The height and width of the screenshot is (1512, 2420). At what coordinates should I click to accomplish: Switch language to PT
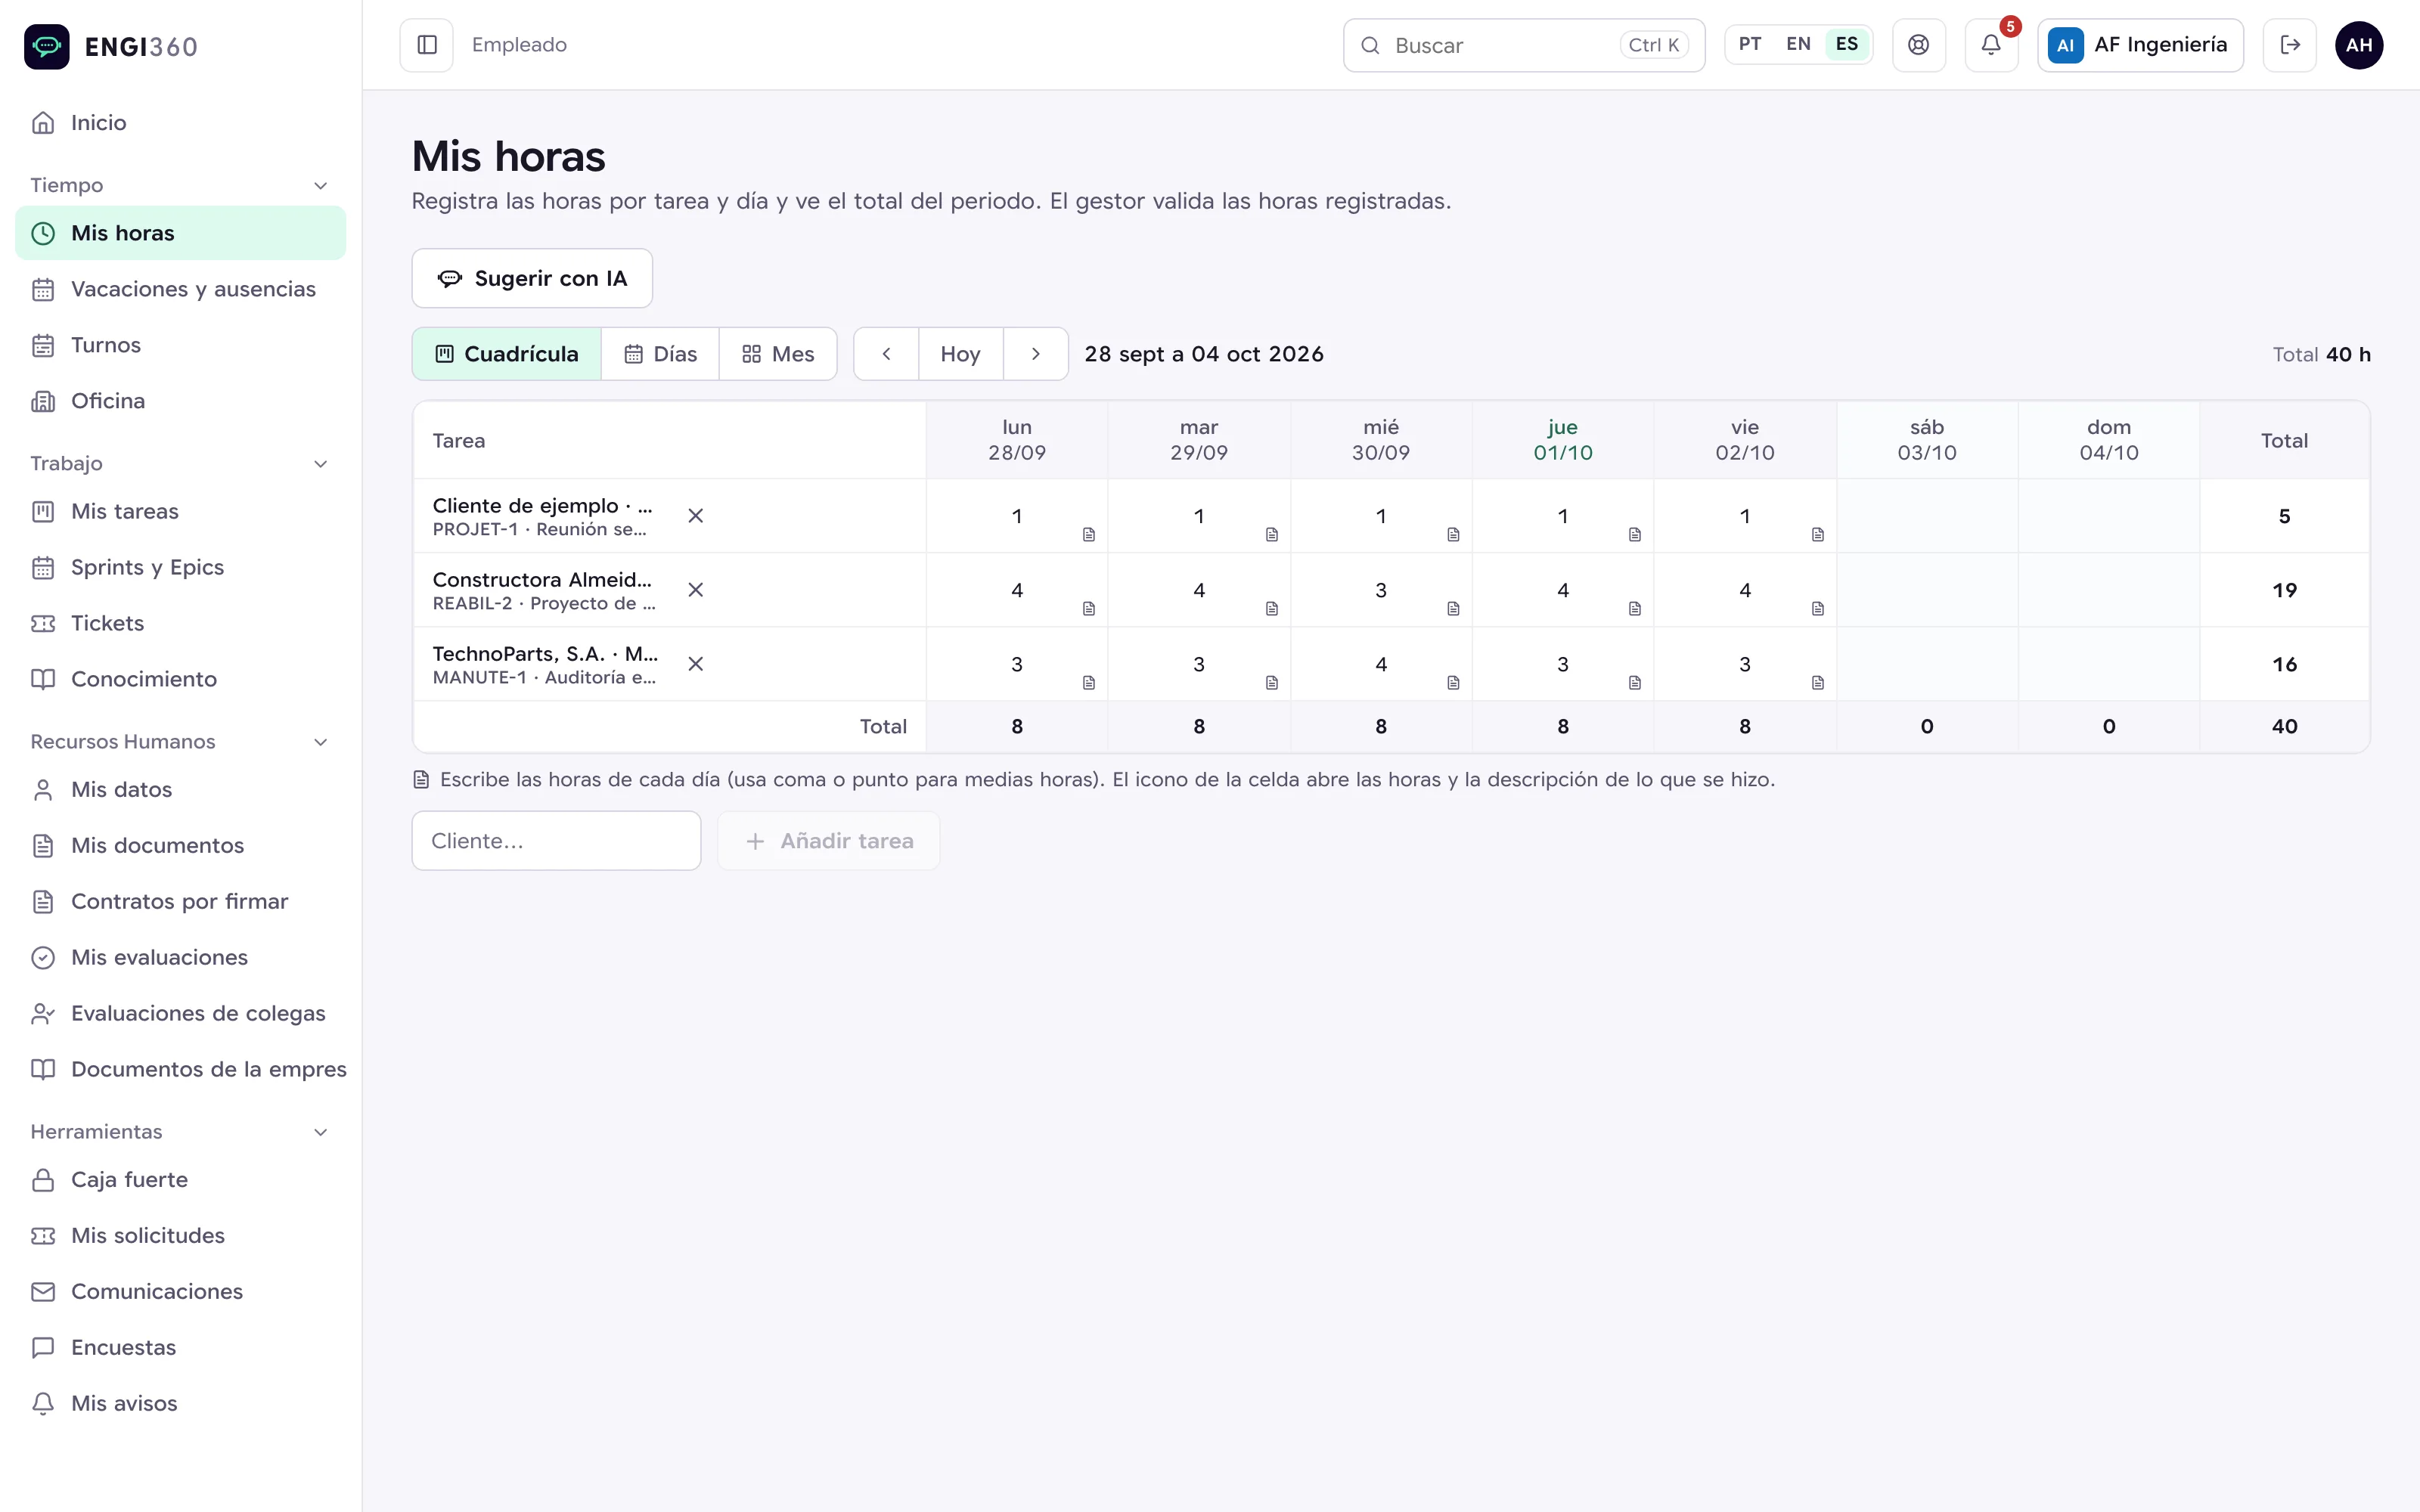click(1750, 44)
